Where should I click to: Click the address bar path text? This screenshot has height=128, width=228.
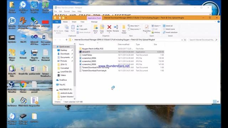[114, 40]
